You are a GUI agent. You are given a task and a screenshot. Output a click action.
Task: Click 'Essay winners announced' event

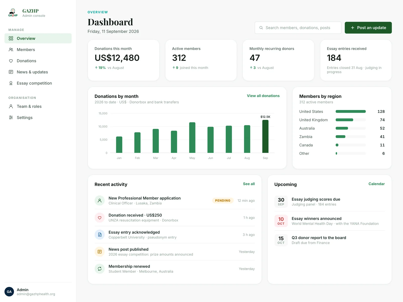tap(317, 219)
